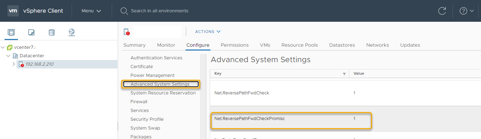Open the Hosts and Clusters inventory view

click(11, 33)
